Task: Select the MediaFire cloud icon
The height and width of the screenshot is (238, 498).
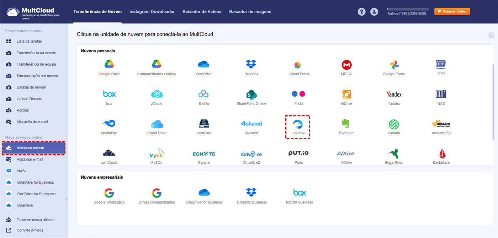Action: coord(109,123)
